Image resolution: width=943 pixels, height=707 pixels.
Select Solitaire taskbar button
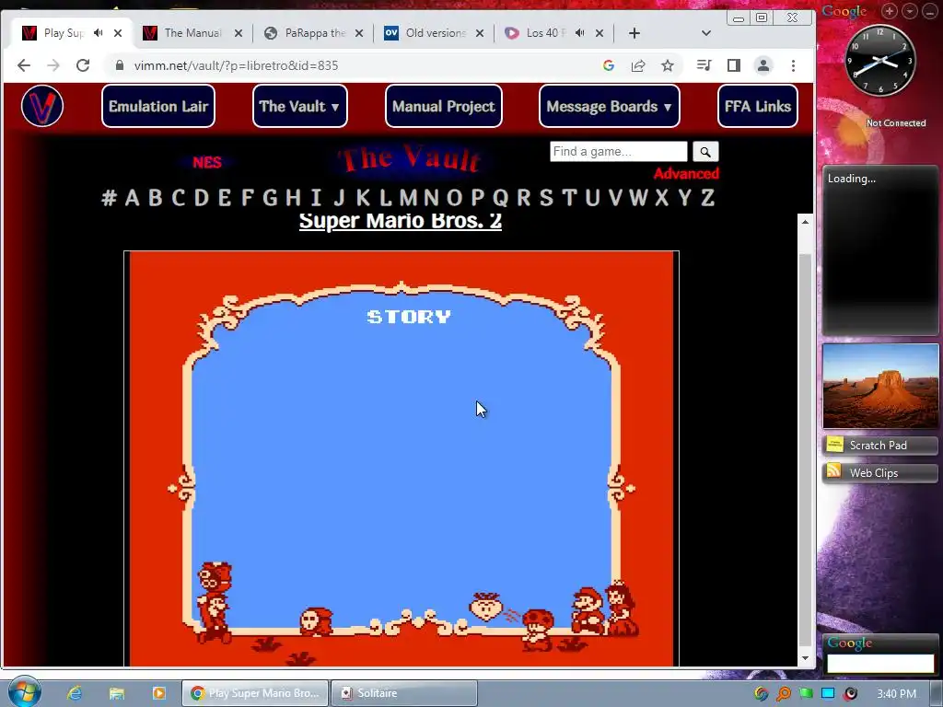pos(404,693)
